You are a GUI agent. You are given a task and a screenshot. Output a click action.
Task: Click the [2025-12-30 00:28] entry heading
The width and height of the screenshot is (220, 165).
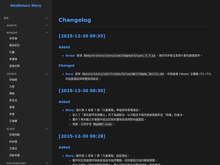click(82, 136)
